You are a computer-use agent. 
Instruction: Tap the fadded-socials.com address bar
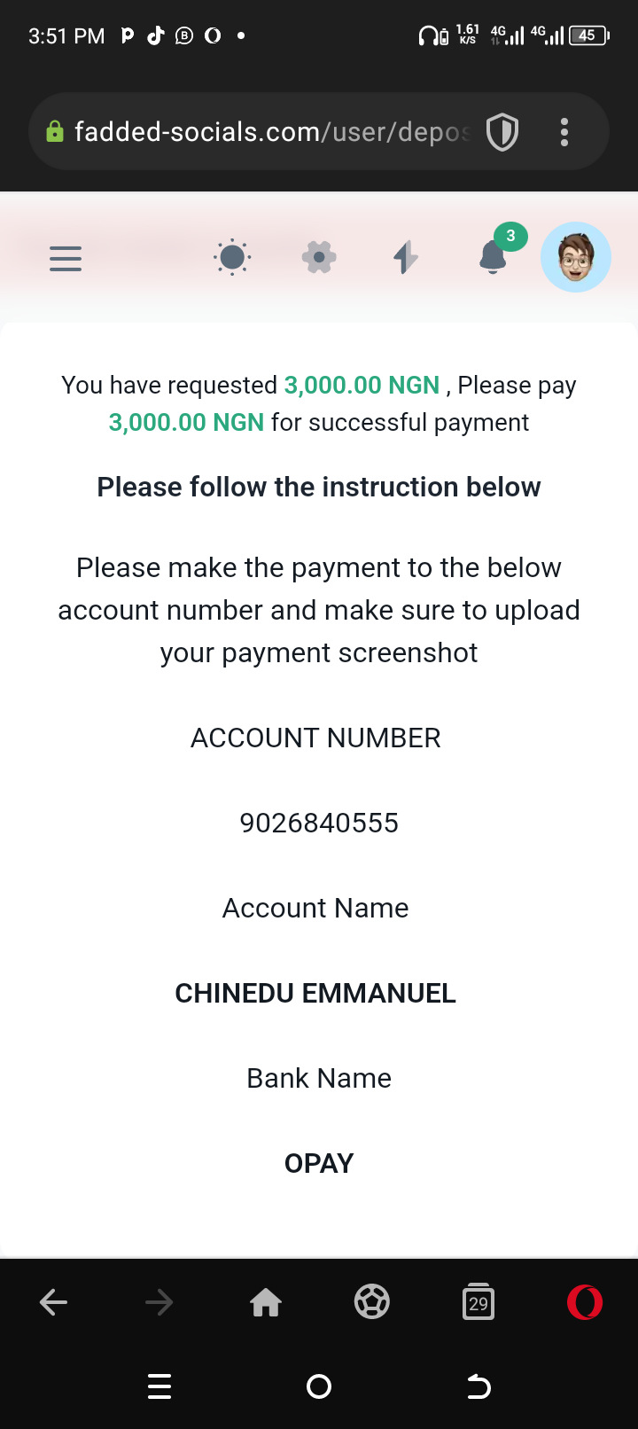270,132
